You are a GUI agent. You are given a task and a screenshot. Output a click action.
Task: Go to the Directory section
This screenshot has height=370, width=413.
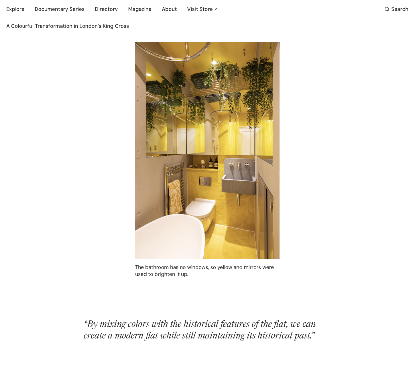coord(106,9)
